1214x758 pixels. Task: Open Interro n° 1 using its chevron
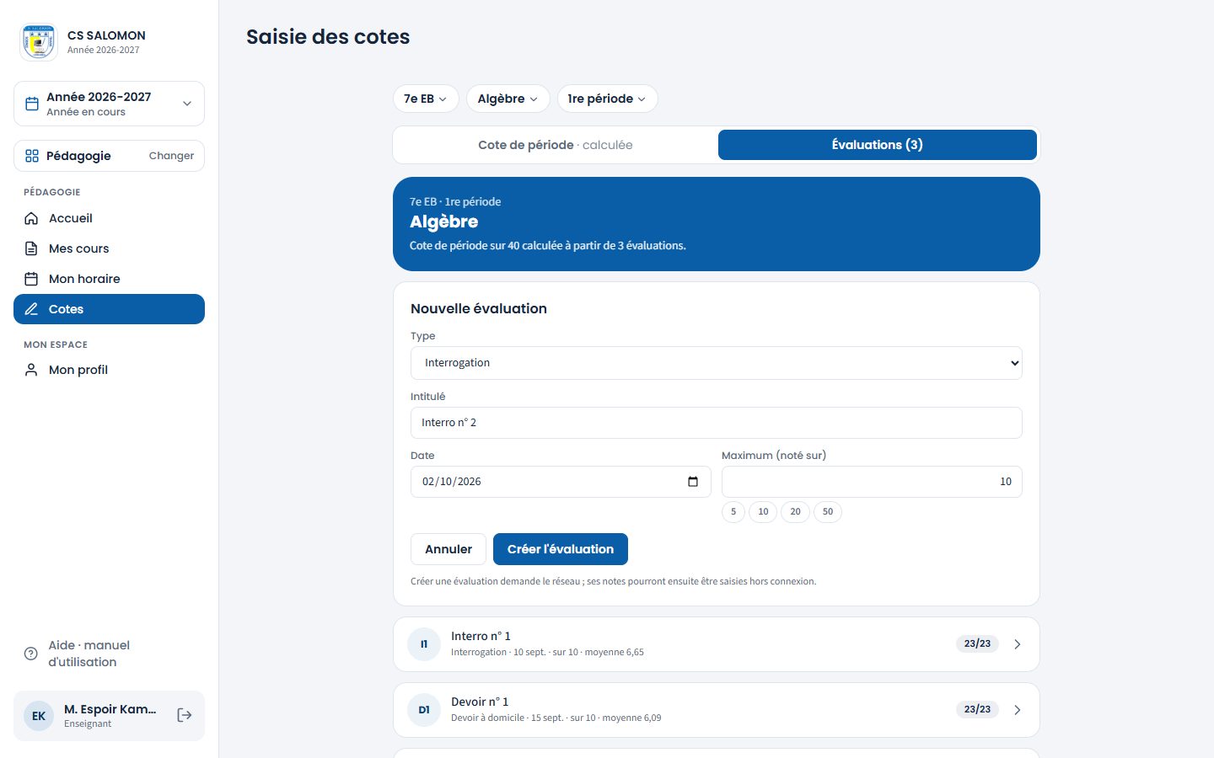pyautogui.click(x=1018, y=644)
